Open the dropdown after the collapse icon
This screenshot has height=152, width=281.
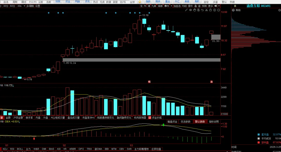point(219,6)
